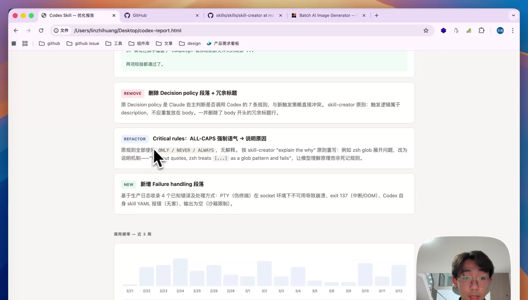The image size is (528, 300).
Task: Click the green extension icon in the toolbar
Action: pyautogui.click(x=469, y=30)
